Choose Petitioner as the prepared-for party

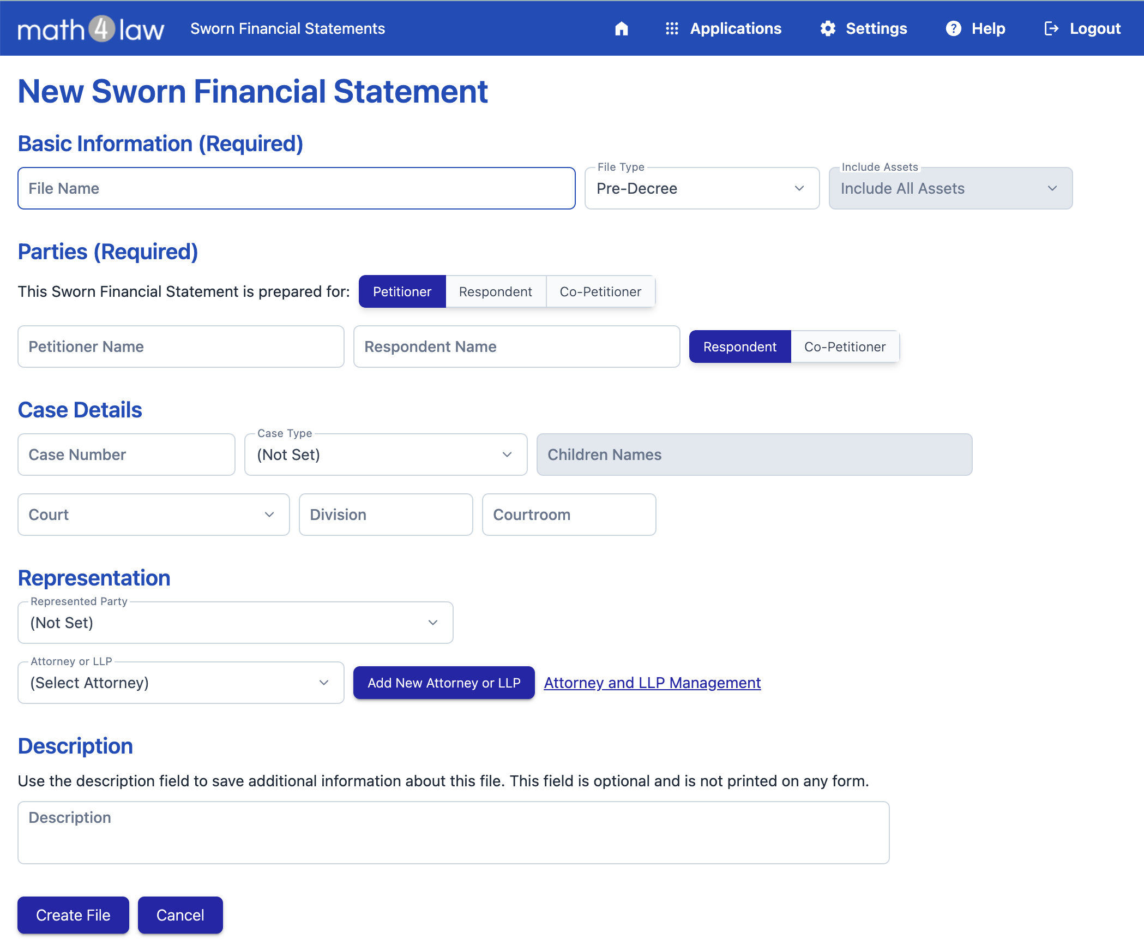pyautogui.click(x=402, y=291)
